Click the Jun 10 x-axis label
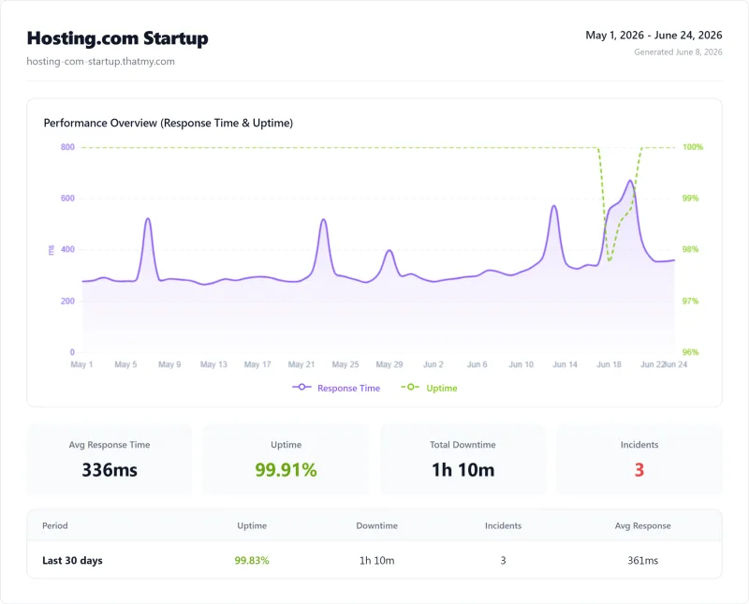This screenshot has height=604, width=749. (x=521, y=364)
